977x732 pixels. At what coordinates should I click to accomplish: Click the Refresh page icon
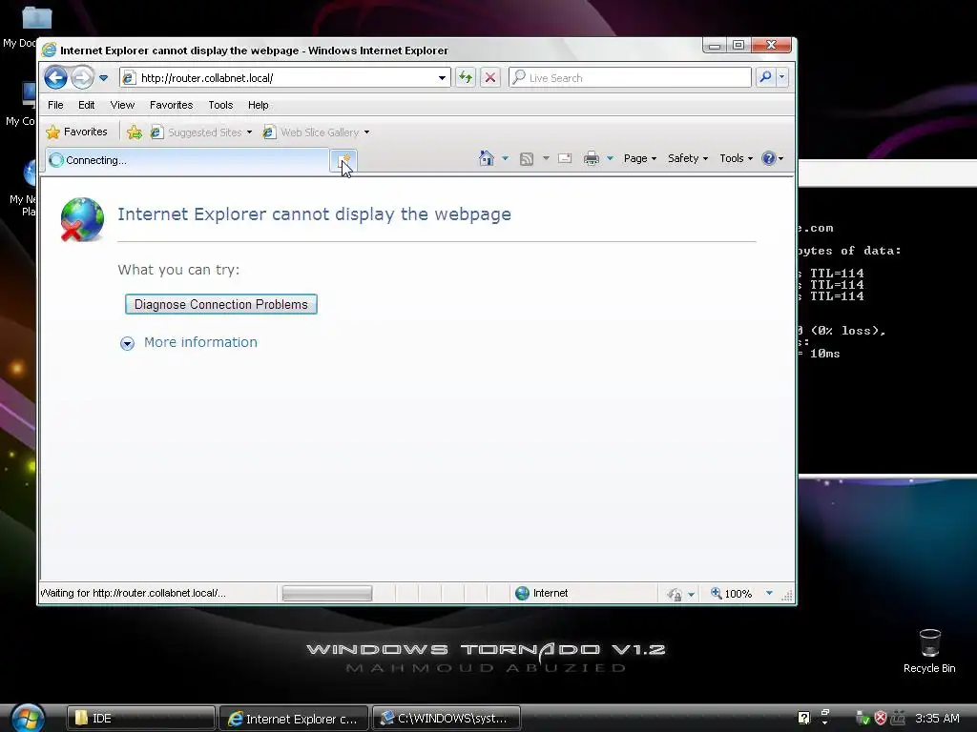click(x=466, y=78)
